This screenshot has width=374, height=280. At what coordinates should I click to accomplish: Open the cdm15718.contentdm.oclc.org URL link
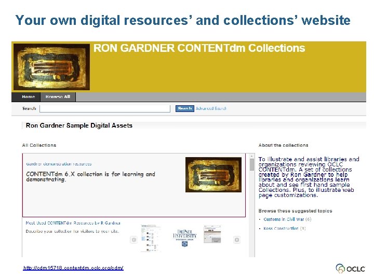73,268
